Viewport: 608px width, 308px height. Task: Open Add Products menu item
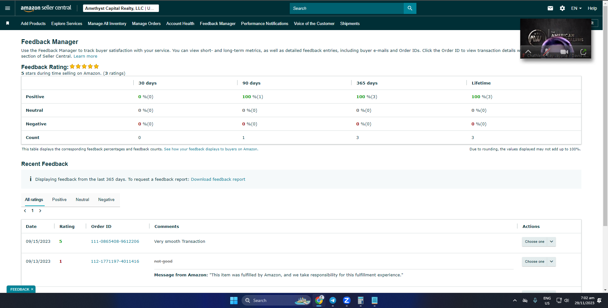click(x=33, y=23)
